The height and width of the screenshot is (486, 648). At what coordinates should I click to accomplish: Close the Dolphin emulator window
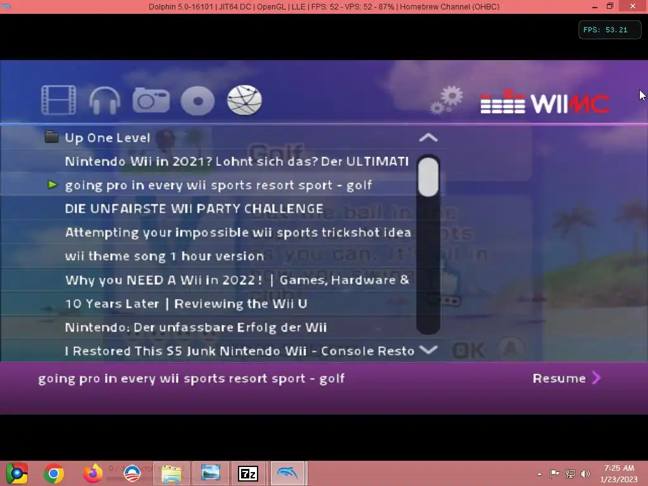[x=633, y=6]
